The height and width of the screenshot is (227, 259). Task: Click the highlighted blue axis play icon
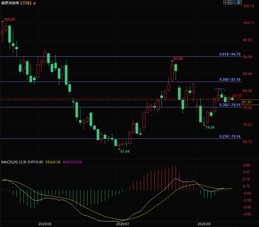click(x=235, y=2)
